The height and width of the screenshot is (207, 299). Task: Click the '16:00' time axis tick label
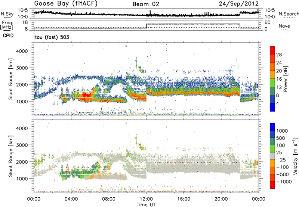coord(184,199)
